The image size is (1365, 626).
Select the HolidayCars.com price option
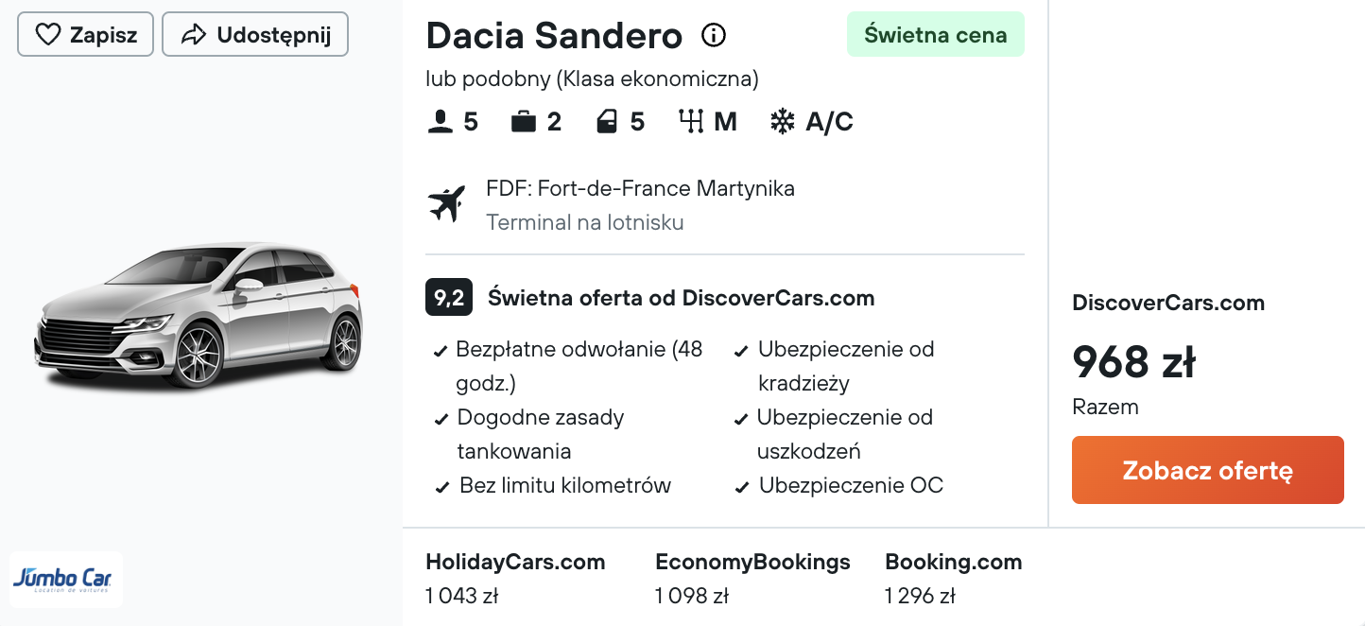tap(515, 578)
